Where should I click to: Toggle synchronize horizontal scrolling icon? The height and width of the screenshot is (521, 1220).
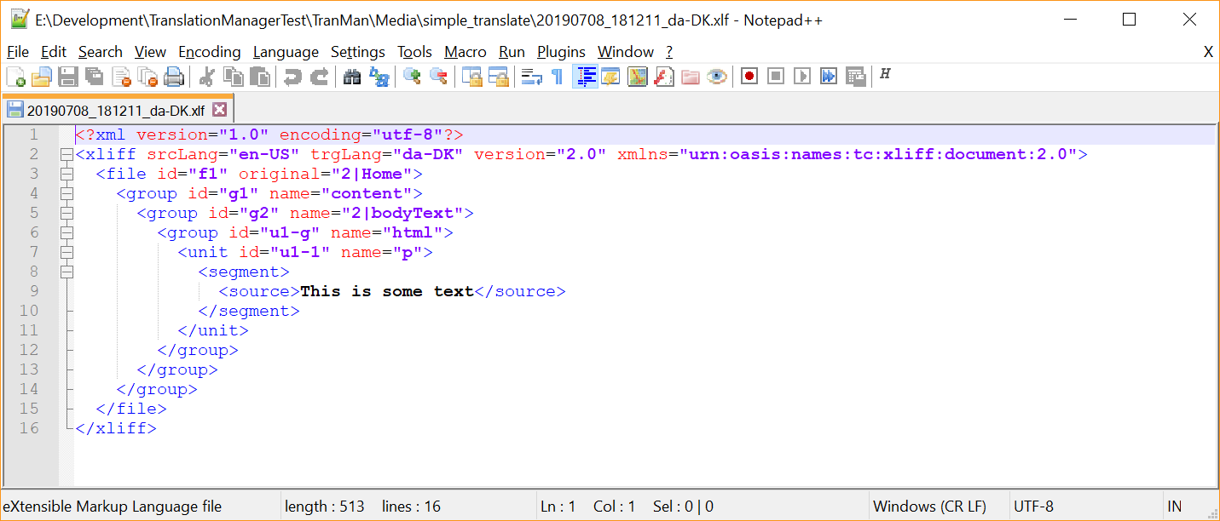[498, 77]
